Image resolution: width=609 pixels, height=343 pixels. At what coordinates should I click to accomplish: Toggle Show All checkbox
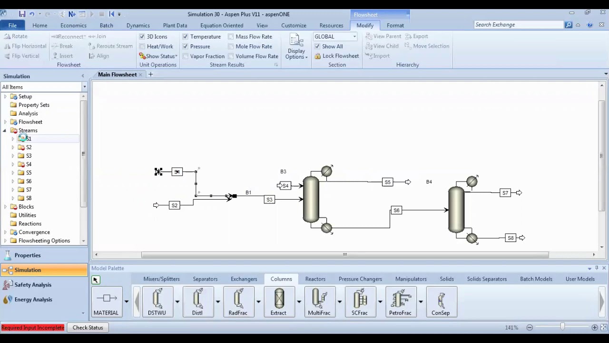[x=317, y=46]
